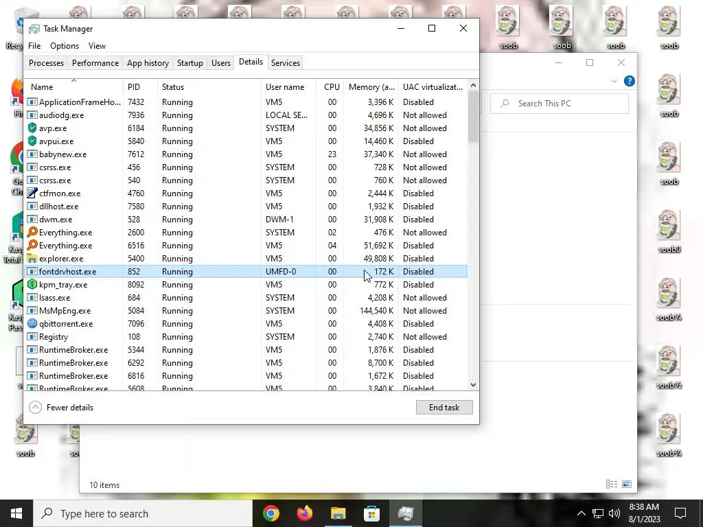Select the lsass.exe process row

pyautogui.click(x=246, y=298)
